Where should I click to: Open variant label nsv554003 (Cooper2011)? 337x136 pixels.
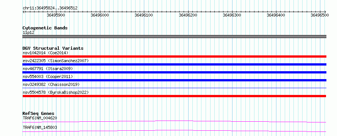(48, 76)
